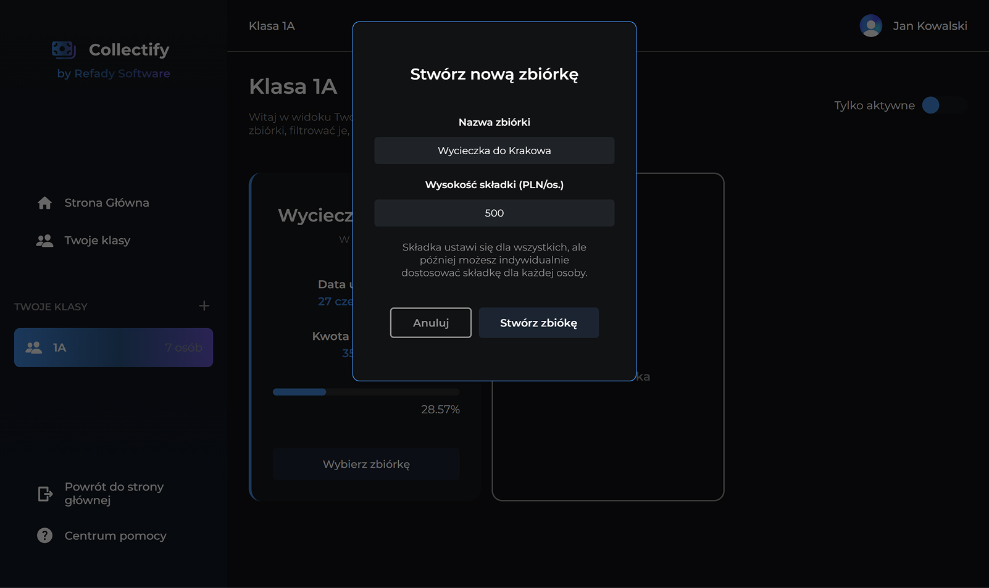Viewport: 989px width, 588px height.
Task: Click the Nazwa zbiórki input field
Action: [x=494, y=151]
